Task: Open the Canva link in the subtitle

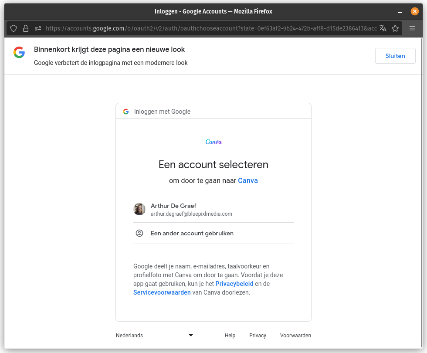Action: pos(248,180)
